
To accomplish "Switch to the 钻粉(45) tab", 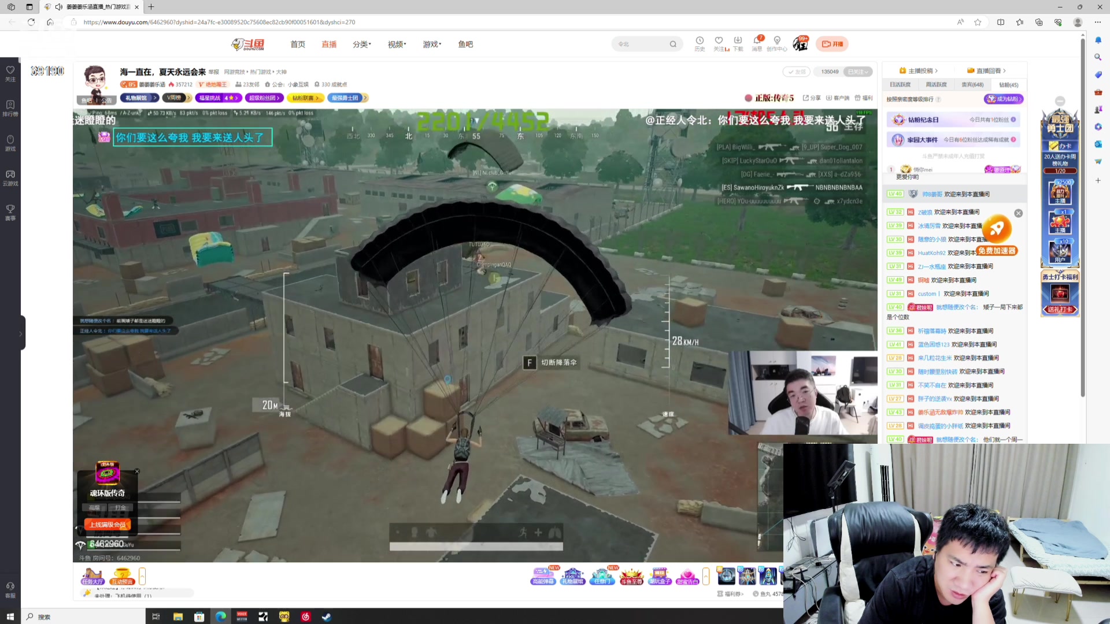I will (x=1009, y=84).
